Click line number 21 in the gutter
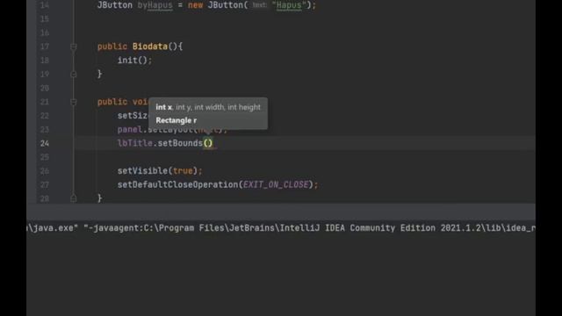Image resolution: width=562 pixels, height=316 pixels. point(45,102)
